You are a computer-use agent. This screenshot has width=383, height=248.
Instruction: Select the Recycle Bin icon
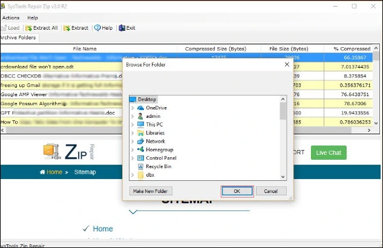[x=140, y=166]
